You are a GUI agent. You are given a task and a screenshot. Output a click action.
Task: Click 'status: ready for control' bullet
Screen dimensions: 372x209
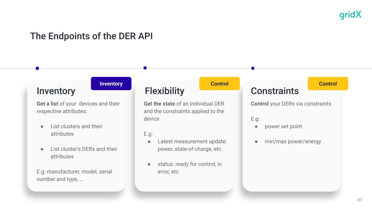point(189,168)
